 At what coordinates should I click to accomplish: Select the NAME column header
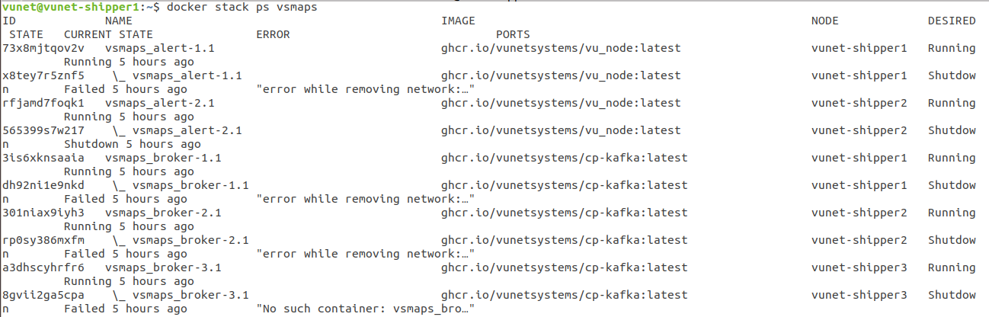pyautogui.click(x=119, y=21)
